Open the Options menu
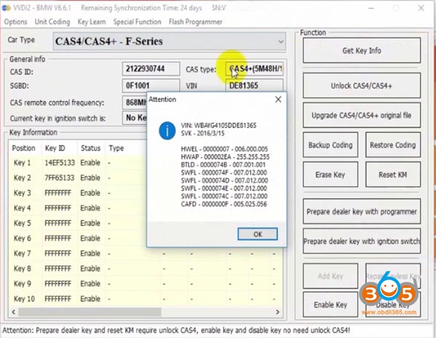This screenshot has height=338, width=436. pos(15,22)
